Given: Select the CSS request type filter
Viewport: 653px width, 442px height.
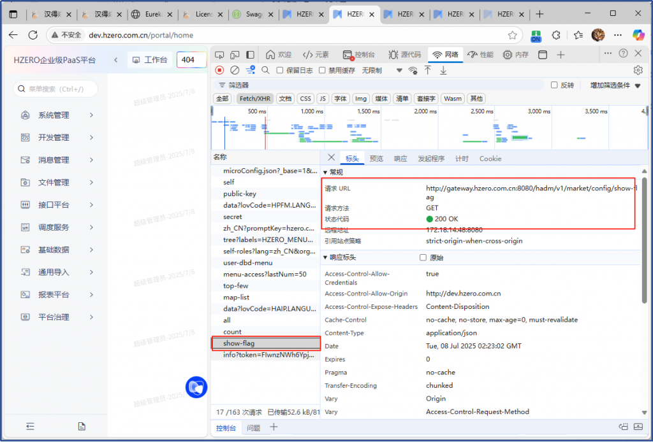Looking at the screenshot, I should 305,99.
